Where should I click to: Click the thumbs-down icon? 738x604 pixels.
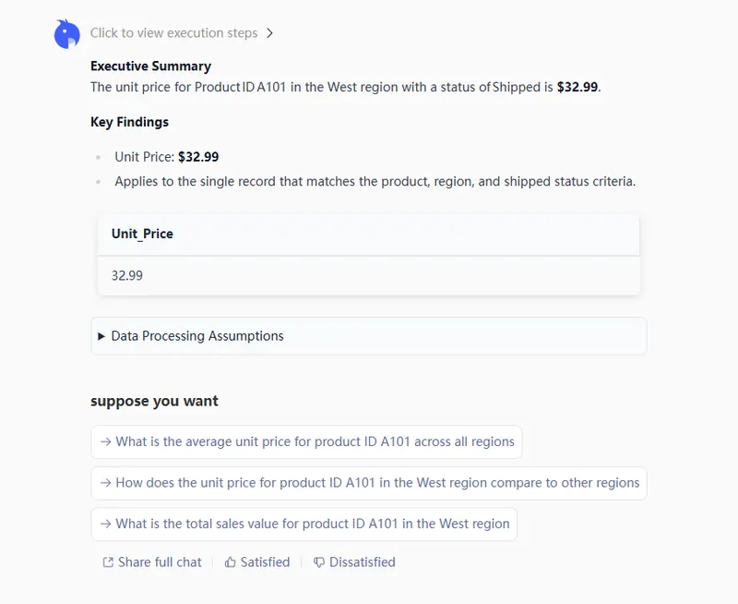pos(319,562)
